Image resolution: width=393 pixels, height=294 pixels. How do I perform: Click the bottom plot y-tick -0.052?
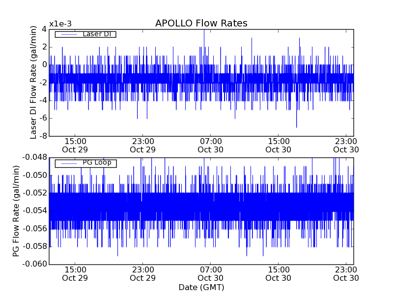point(35,193)
